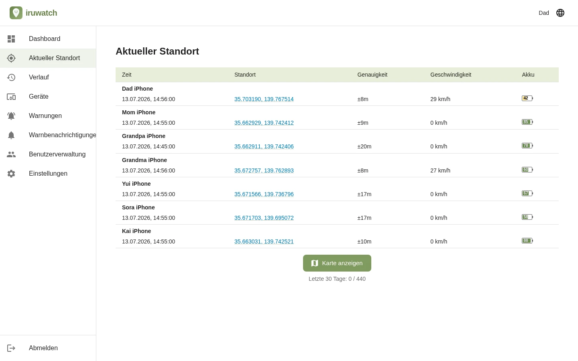Click the ±9m accuracy value

[363, 123]
